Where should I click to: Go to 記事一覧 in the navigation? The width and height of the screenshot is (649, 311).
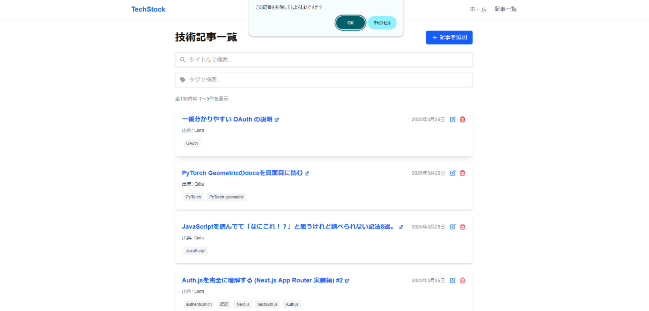coord(505,9)
